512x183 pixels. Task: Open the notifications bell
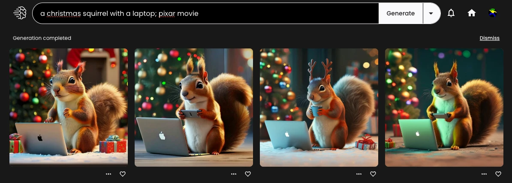pos(451,13)
